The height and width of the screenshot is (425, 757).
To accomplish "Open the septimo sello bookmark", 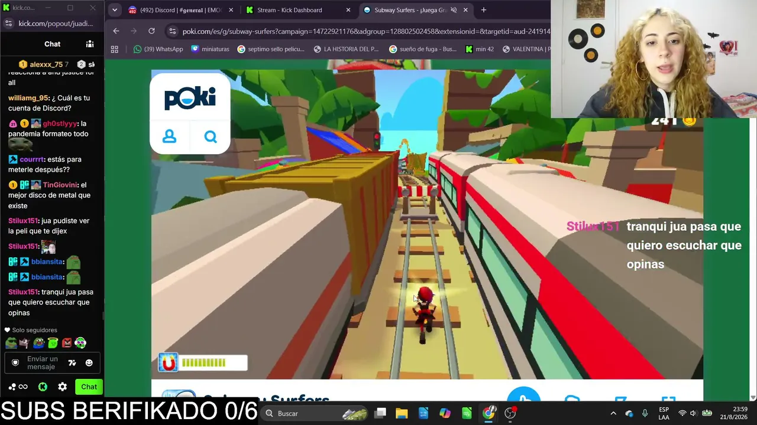I will (x=271, y=49).
